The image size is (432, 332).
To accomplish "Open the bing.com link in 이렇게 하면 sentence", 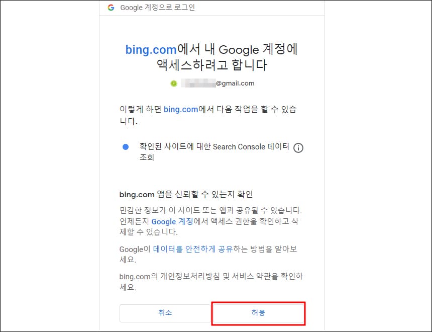I will (181, 109).
